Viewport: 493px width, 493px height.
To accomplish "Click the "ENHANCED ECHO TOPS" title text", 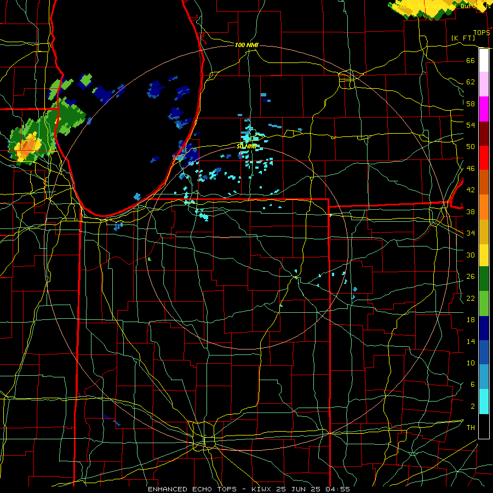I will point(192,489).
